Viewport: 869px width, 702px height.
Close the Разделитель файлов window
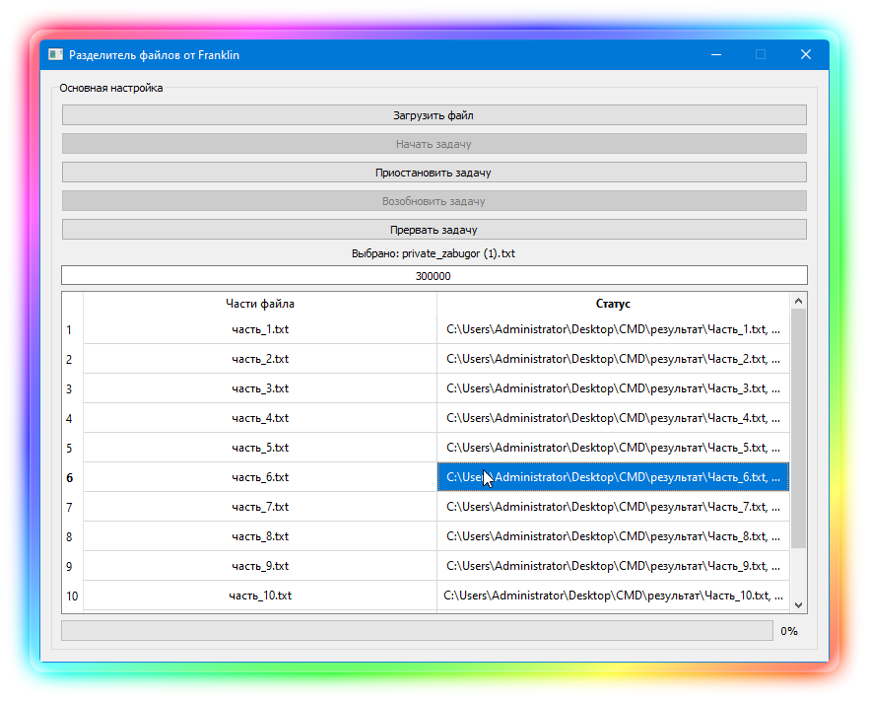pos(806,54)
